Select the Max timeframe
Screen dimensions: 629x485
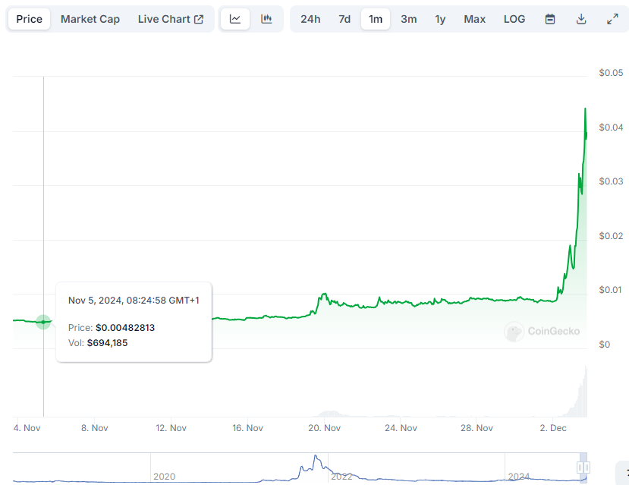[474, 19]
